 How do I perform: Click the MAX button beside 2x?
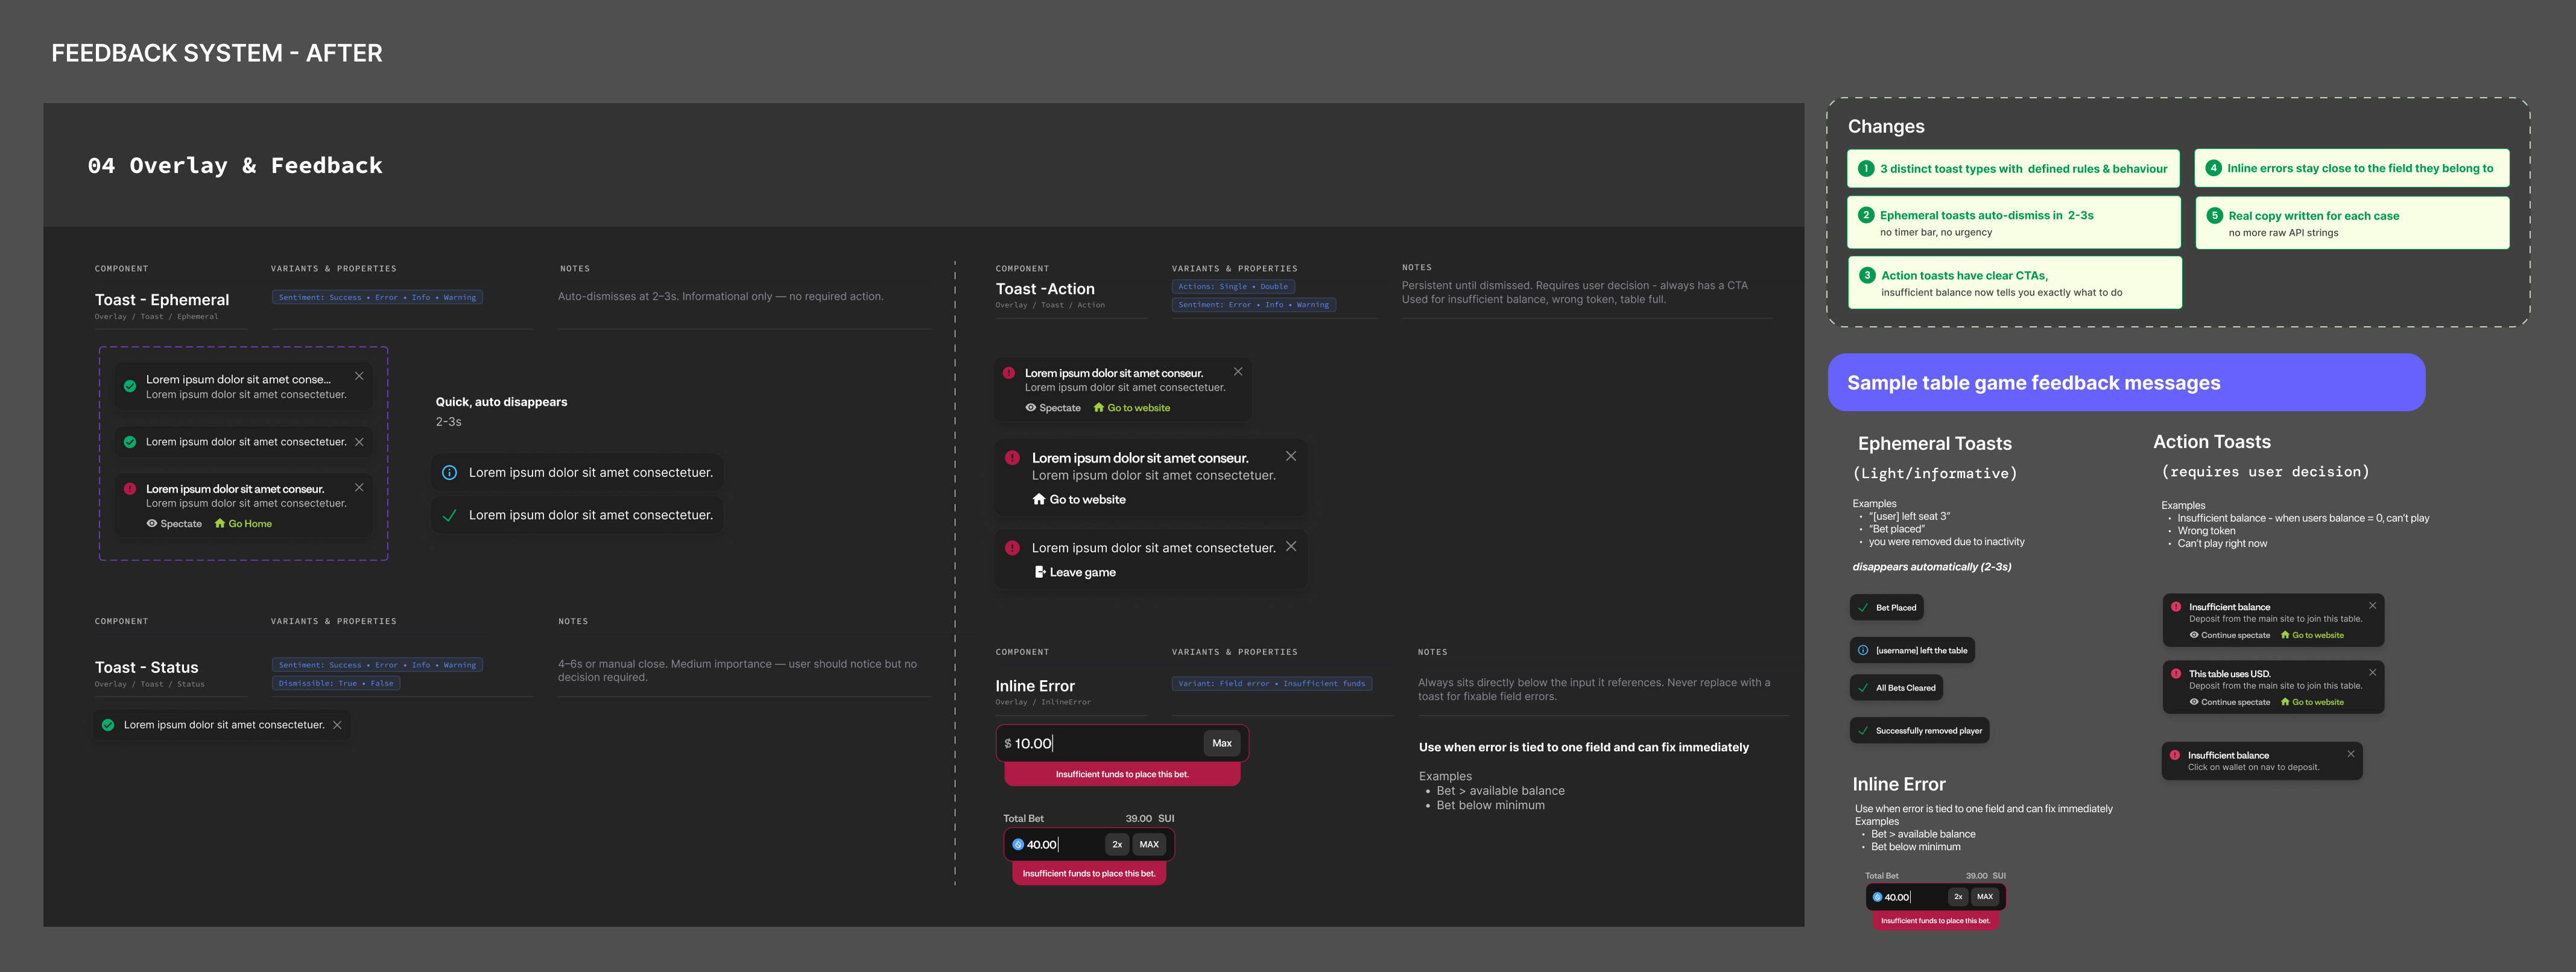pyautogui.click(x=1149, y=844)
